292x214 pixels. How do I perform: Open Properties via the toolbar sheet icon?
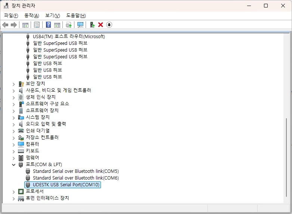tap(37, 25)
